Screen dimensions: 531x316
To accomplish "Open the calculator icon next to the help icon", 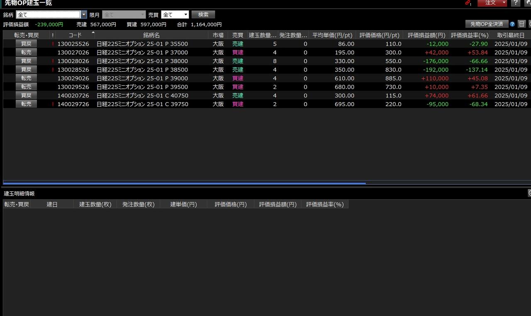I will 521,24.
